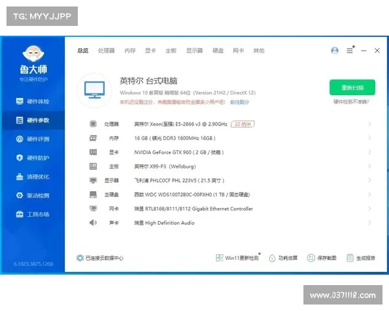Viewport: 389px width, 311px height.
Task: Close the Lu Dashi window
Action: coord(377,51)
